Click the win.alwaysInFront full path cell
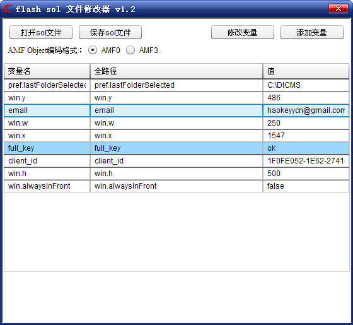The width and height of the screenshot is (353, 325). point(176,186)
